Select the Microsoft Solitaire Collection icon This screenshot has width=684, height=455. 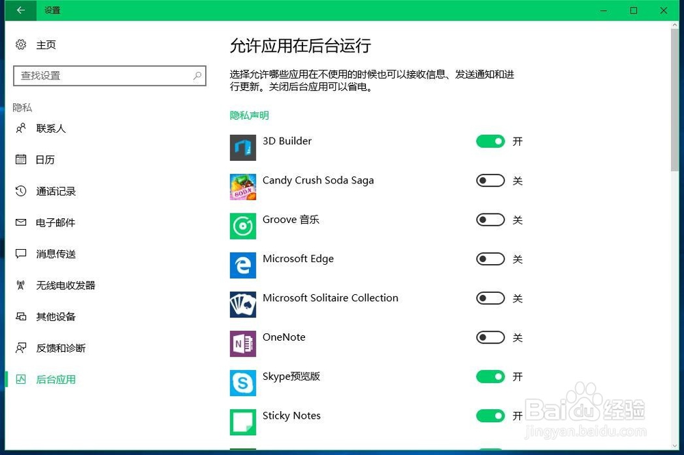coord(243,304)
